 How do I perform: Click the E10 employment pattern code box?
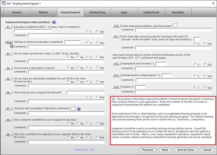[x=176, y=26]
